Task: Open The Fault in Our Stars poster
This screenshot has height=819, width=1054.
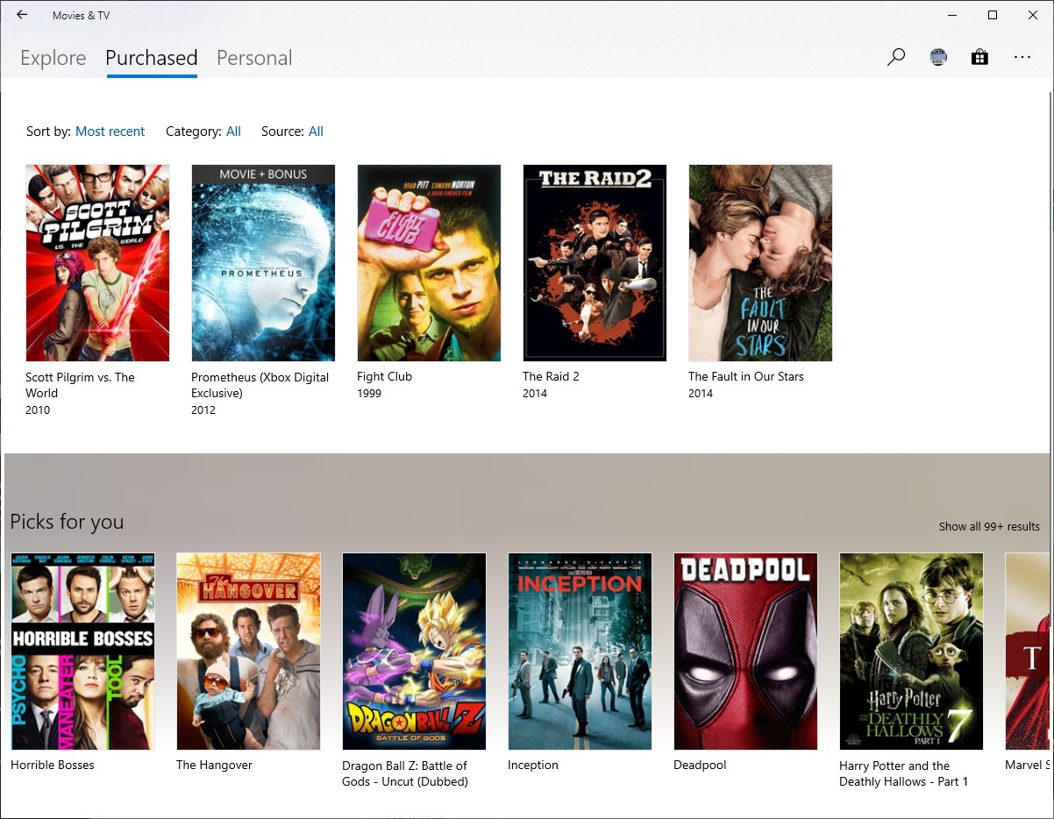Action: pyautogui.click(x=760, y=263)
